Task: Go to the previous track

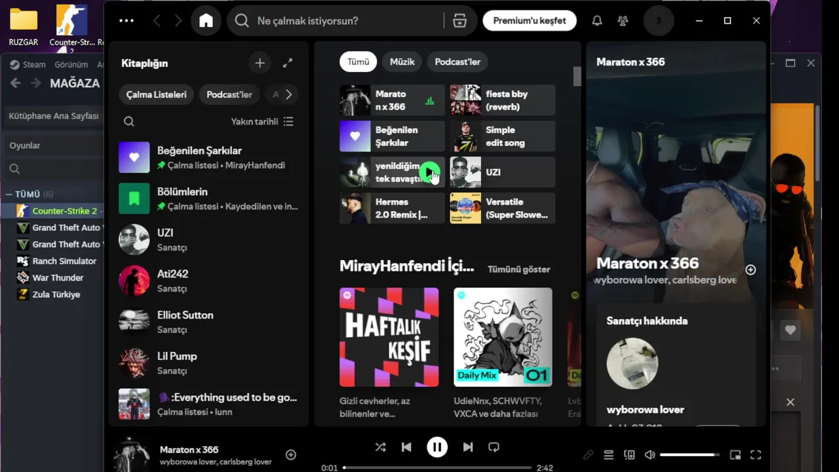Action: (x=406, y=447)
